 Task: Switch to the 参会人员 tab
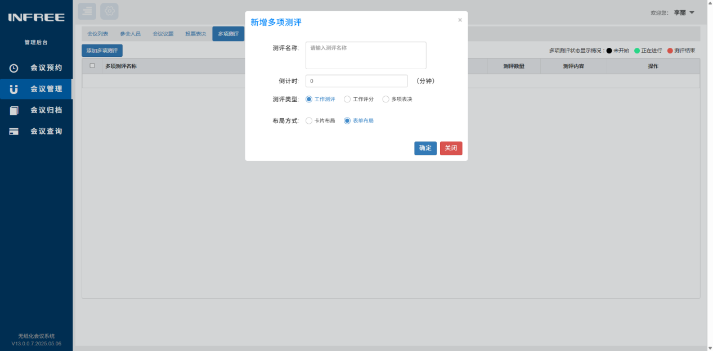131,34
